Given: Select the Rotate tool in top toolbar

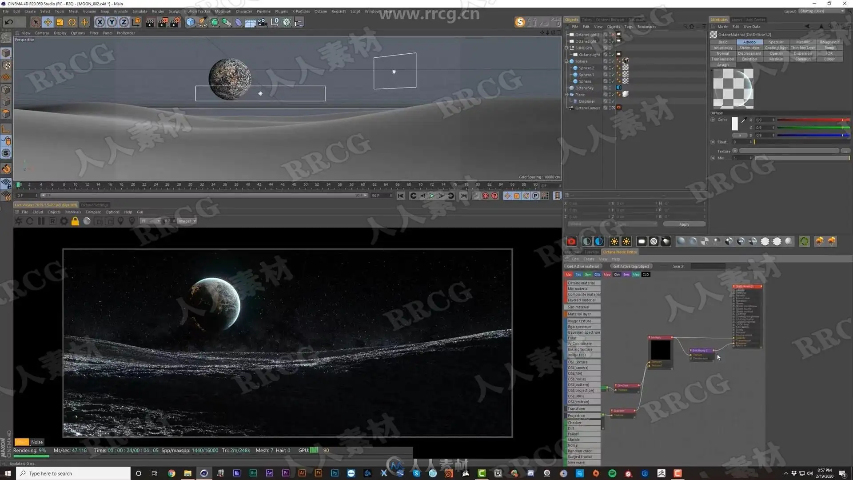Looking at the screenshot, I should point(72,22).
